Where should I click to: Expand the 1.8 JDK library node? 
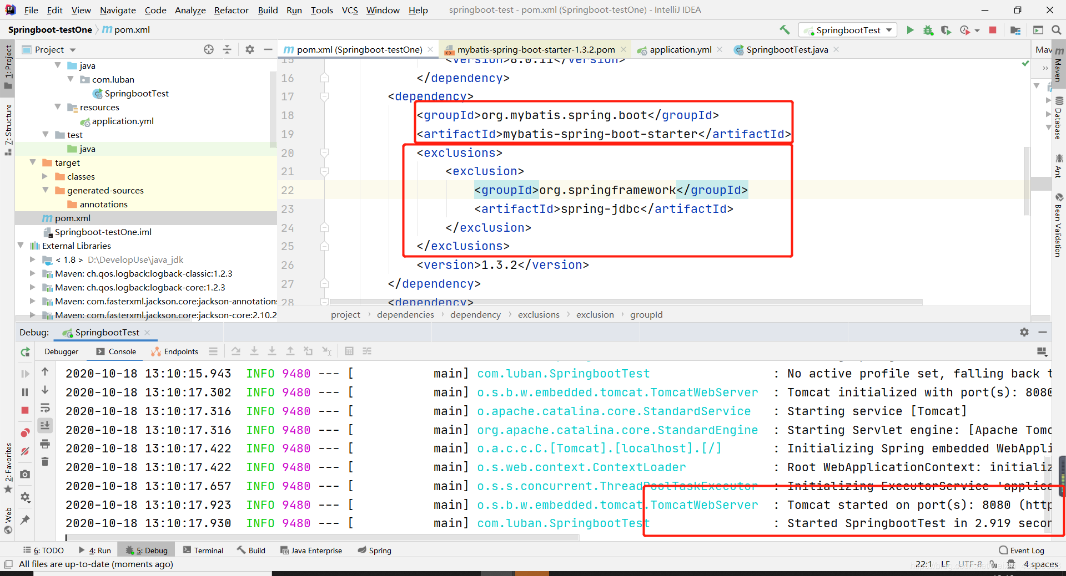tap(33, 259)
